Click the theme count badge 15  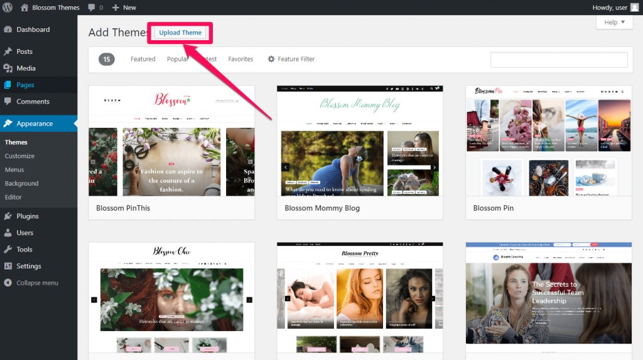[x=107, y=60]
